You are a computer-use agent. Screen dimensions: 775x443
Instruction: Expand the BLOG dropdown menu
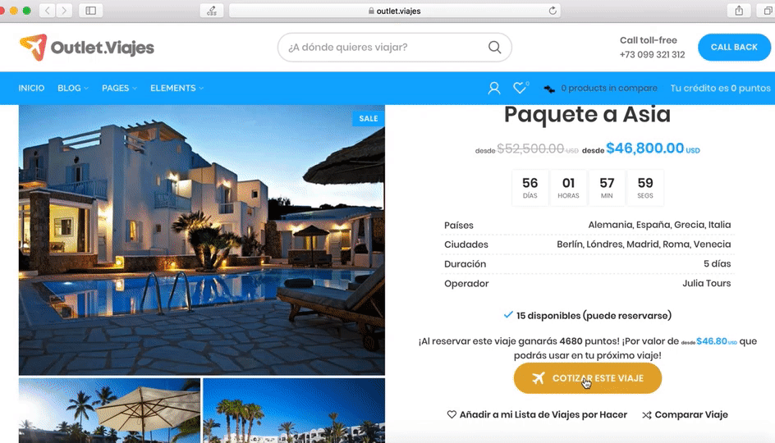point(73,88)
